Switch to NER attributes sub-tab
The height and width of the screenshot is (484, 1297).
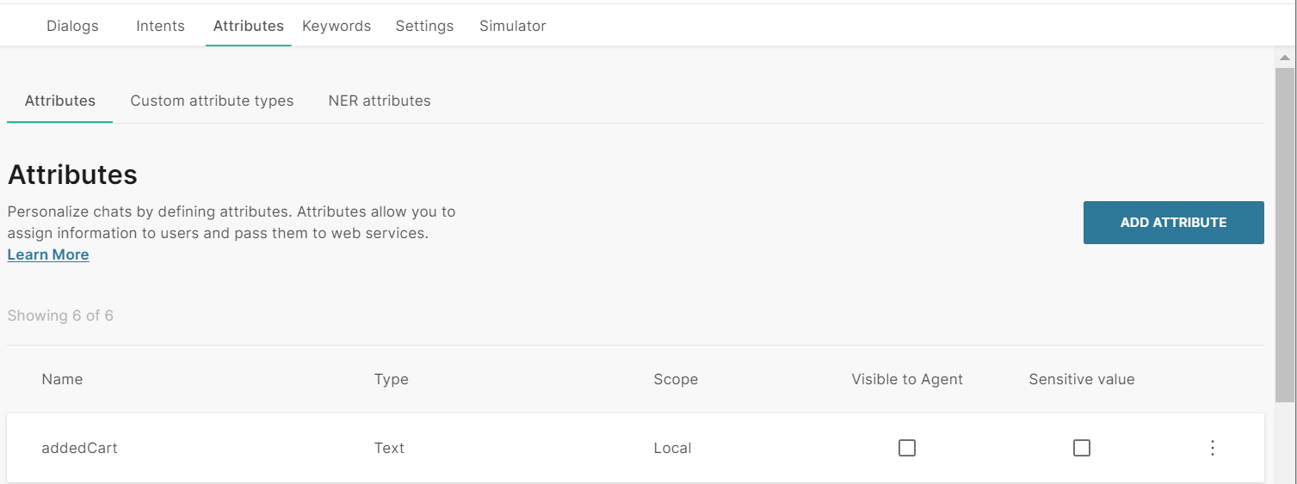click(380, 101)
